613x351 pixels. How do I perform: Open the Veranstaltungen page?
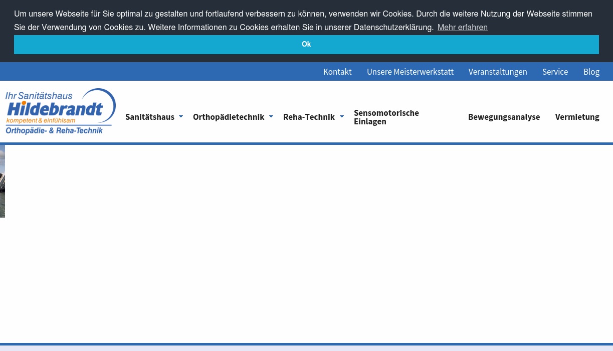tap(497, 72)
